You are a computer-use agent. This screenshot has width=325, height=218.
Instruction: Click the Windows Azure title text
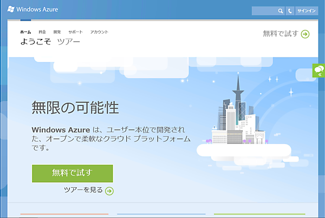coord(37,10)
